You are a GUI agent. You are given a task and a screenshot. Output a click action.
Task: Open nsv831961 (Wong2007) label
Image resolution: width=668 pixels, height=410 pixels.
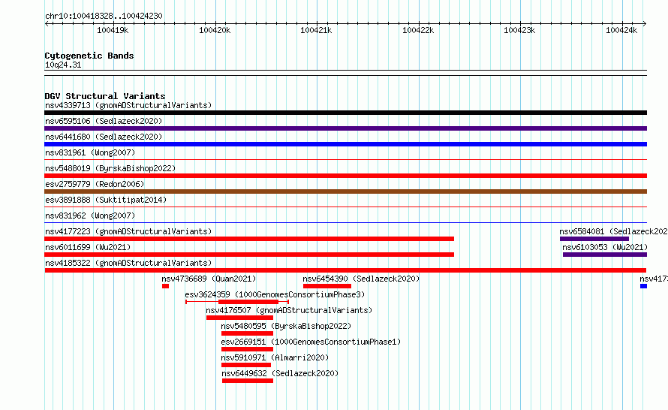pyautogui.click(x=90, y=152)
